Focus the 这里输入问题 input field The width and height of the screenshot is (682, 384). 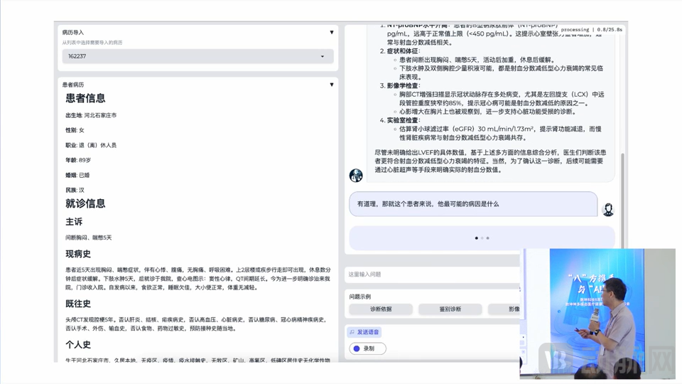click(433, 274)
